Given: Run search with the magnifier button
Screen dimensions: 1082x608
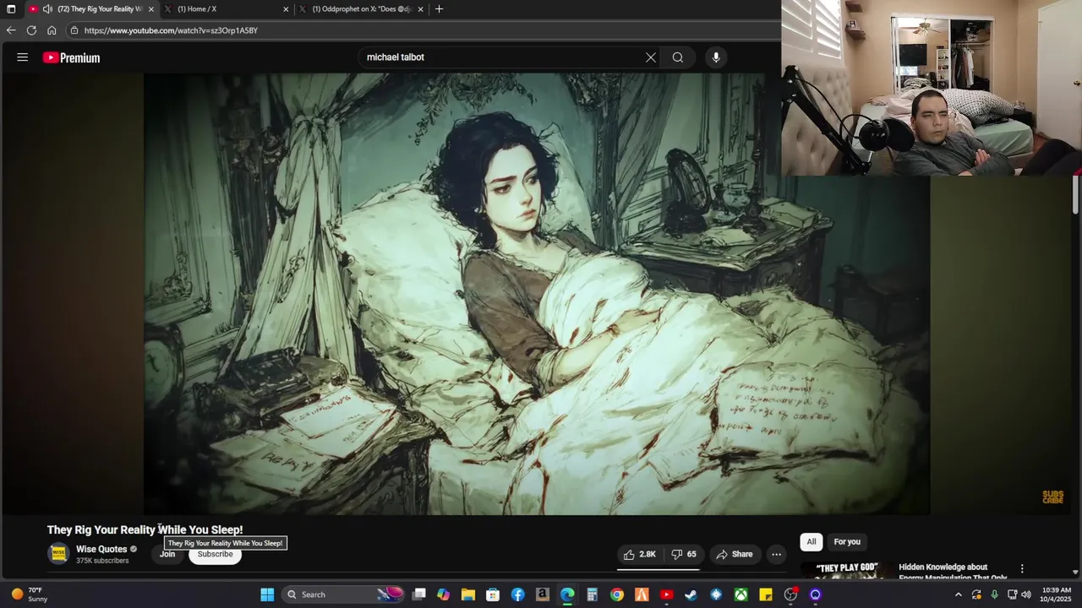Looking at the screenshot, I should (678, 57).
